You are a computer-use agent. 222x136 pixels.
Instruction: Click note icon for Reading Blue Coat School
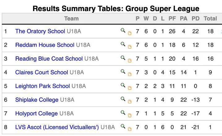tap(130, 61)
